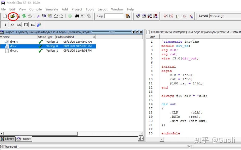Viewport: 241px width, 150px height.
Task: Click the Help search input field
Action: pos(114,16)
